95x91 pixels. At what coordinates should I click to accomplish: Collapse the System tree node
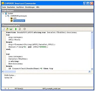click(x=3, y=13)
